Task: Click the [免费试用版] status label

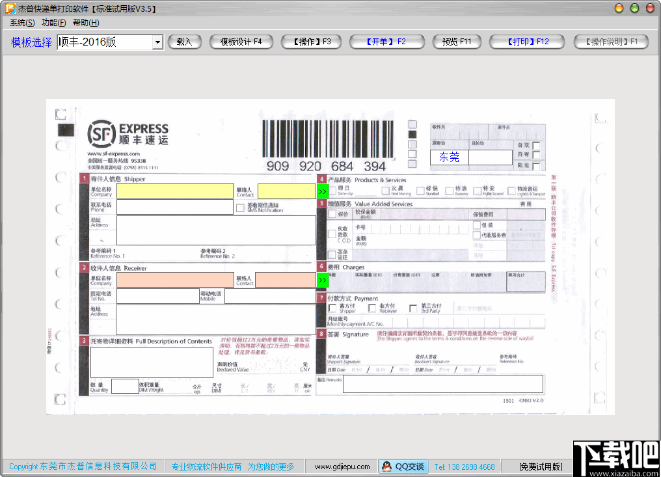Action: click(x=541, y=467)
